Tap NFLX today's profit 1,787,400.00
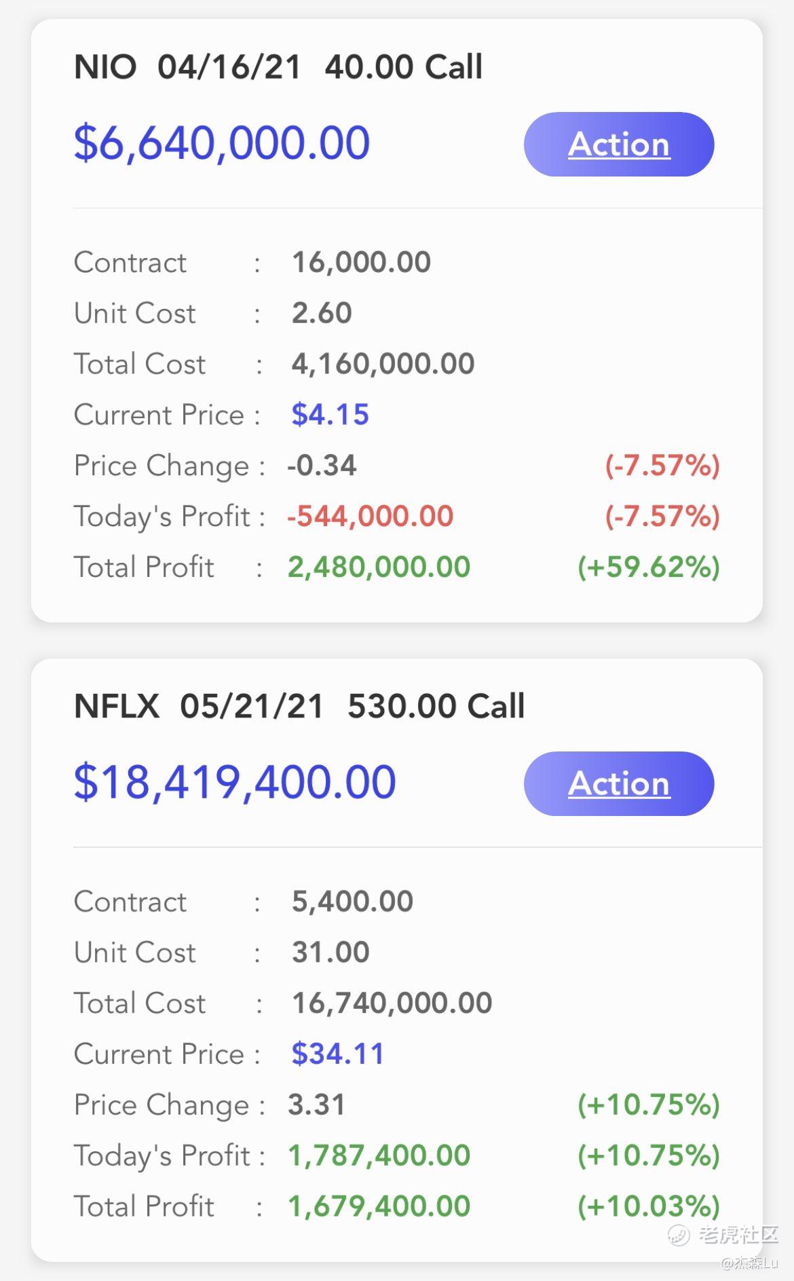This screenshot has width=794, height=1281. (379, 1155)
